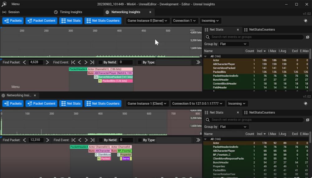312x178 pixels.
Task: Open the Menu item in title bar
Action: [x=16, y=4]
